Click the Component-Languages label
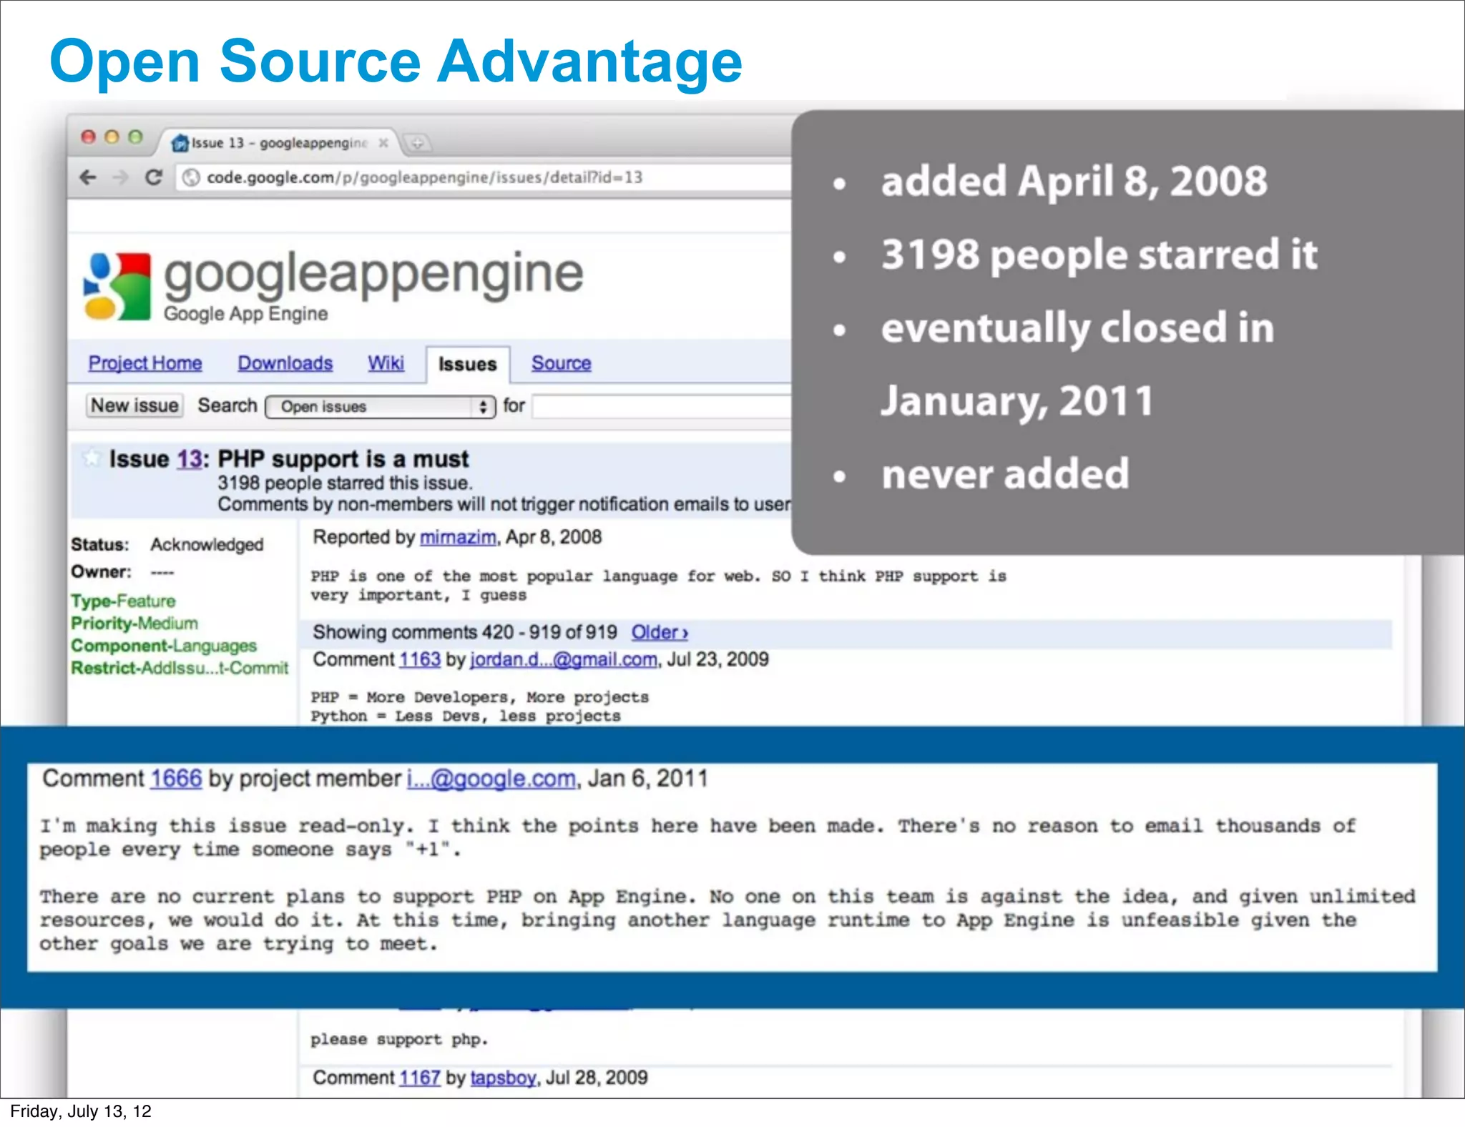Screen dimensions: 1465x1127 (163, 646)
